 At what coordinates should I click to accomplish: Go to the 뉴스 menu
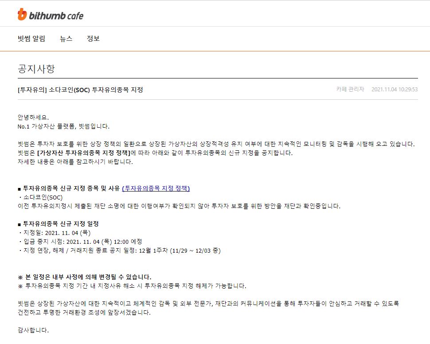66,39
